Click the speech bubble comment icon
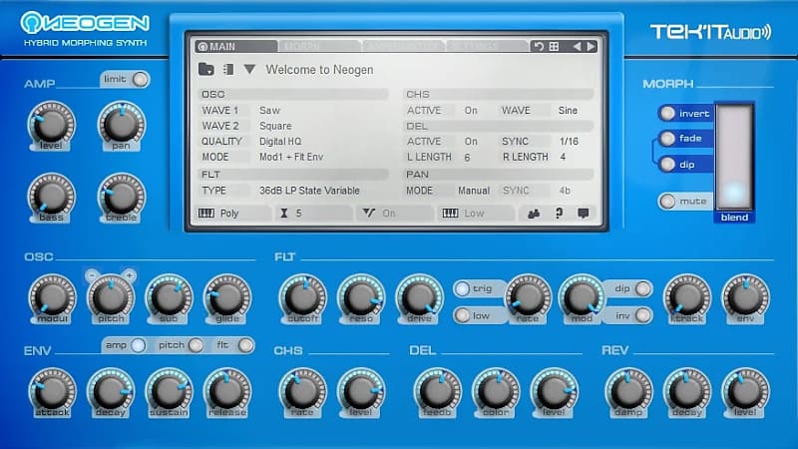798x449 pixels. (584, 213)
